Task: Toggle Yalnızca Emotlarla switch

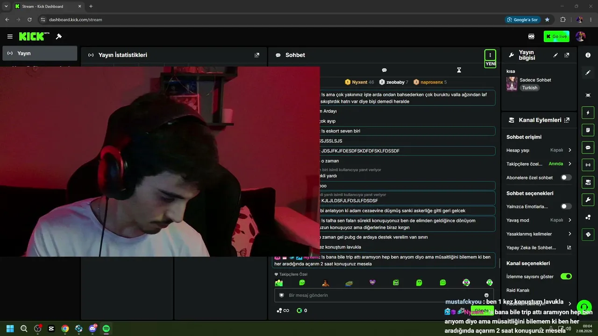Action: (566, 206)
